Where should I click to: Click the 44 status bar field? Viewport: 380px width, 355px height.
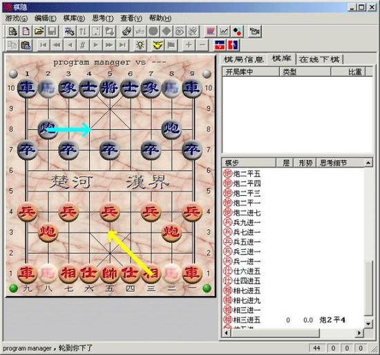(317, 348)
